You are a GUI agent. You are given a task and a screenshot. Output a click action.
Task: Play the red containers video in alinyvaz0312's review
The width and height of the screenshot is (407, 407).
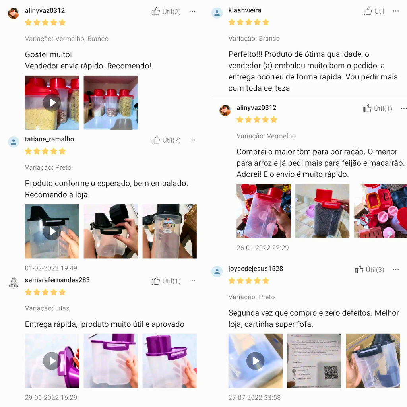[x=52, y=103]
